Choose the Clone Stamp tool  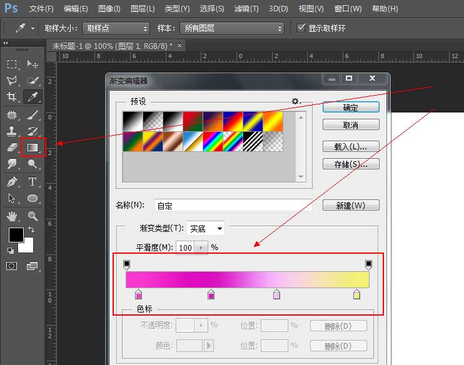pos(12,131)
